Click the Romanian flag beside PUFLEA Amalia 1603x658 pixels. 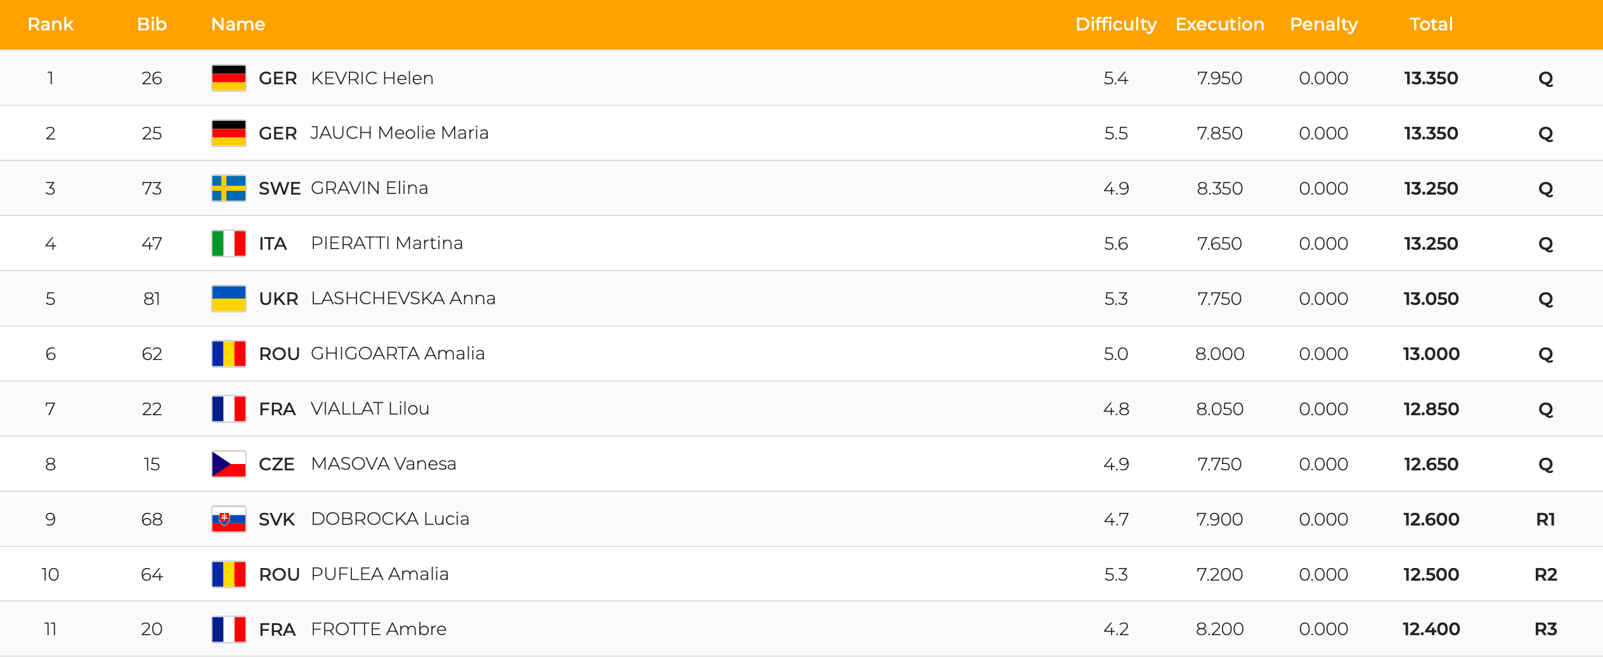tap(228, 574)
